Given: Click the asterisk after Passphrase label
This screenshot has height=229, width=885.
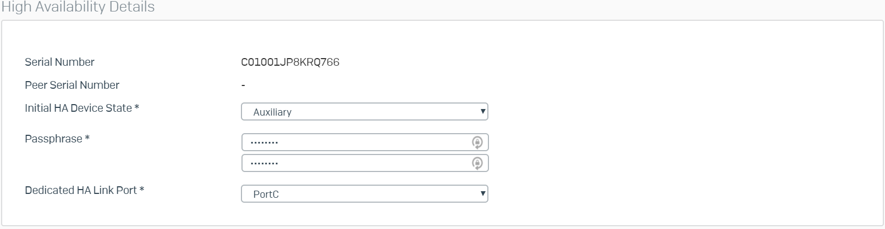Looking at the screenshot, I should tap(87, 138).
